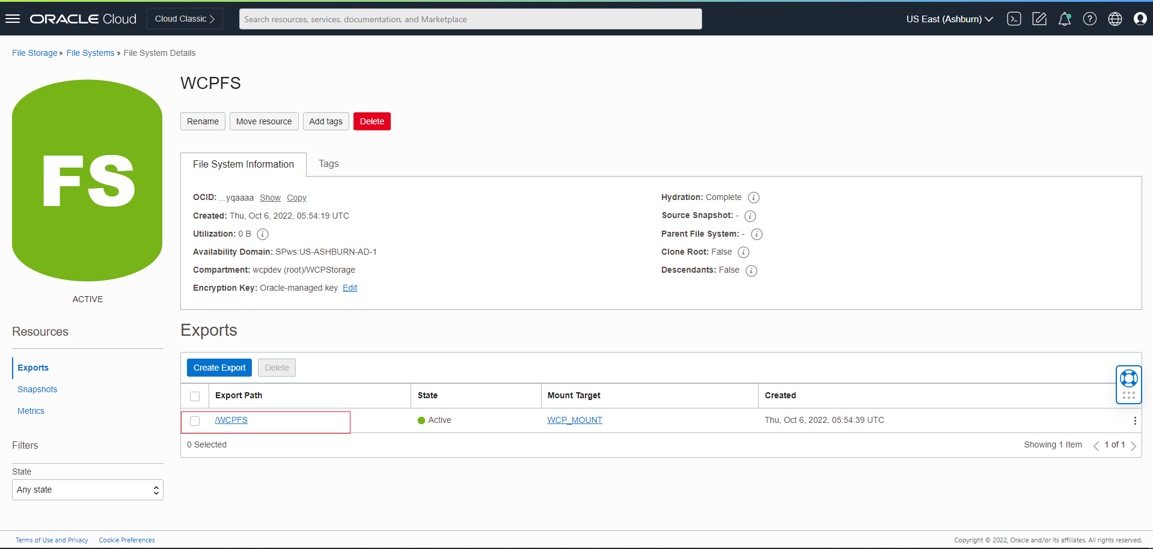Click the Oracle Cloud logo
This screenshot has width=1153, height=549.
tap(84, 19)
